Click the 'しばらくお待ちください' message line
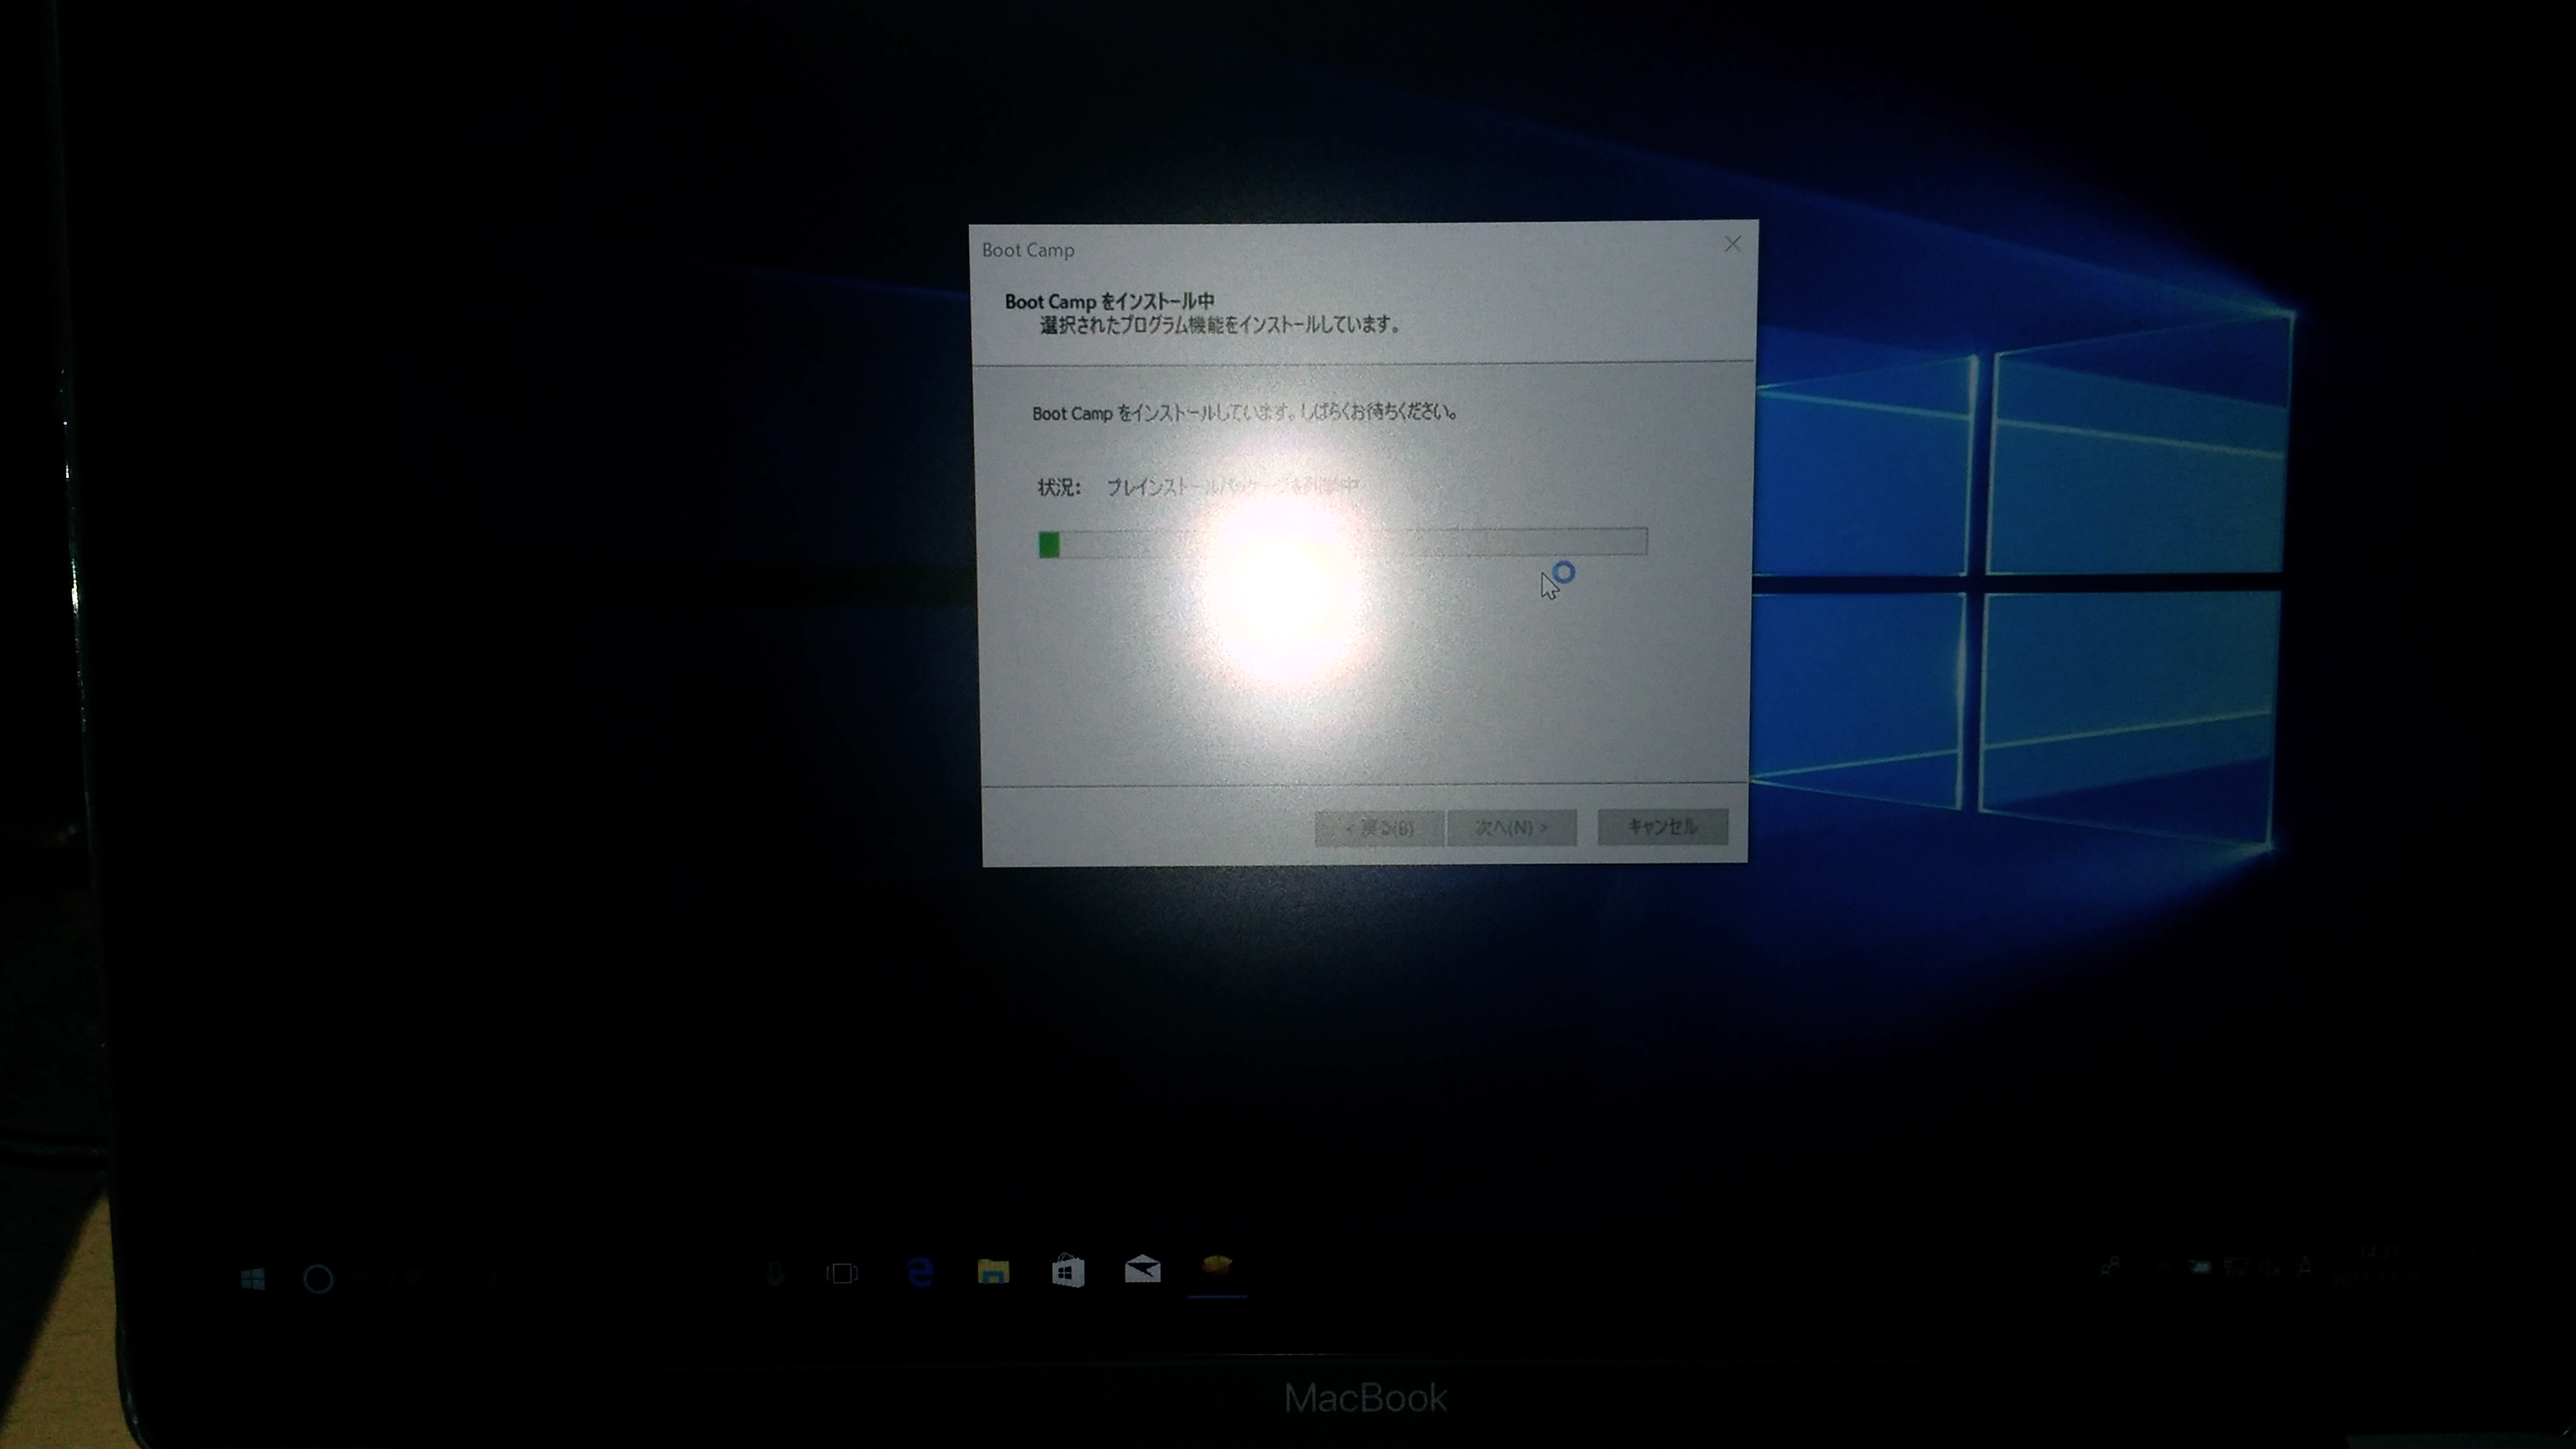2576x1449 pixels. 1245,412
